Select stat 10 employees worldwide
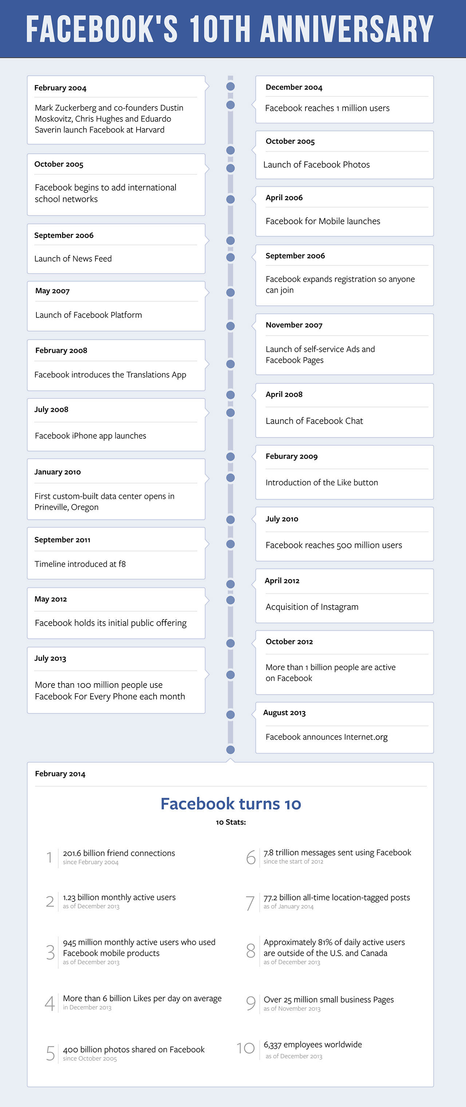 [x=299, y=1050]
